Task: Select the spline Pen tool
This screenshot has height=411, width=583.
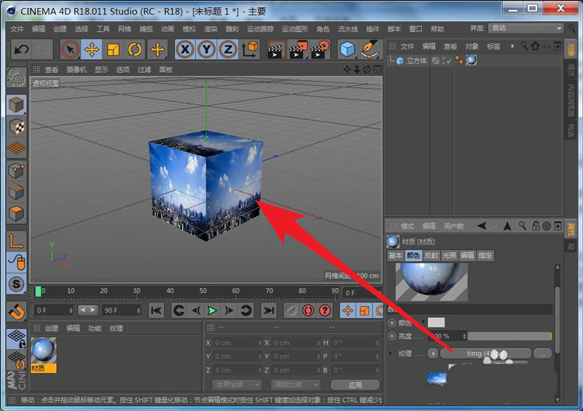Action: 369,49
